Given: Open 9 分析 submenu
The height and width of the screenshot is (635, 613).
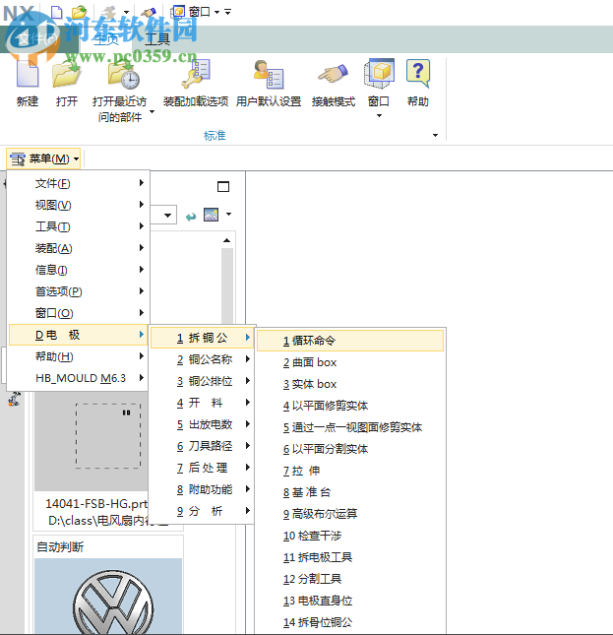Looking at the screenshot, I should pyautogui.click(x=203, y=511).
